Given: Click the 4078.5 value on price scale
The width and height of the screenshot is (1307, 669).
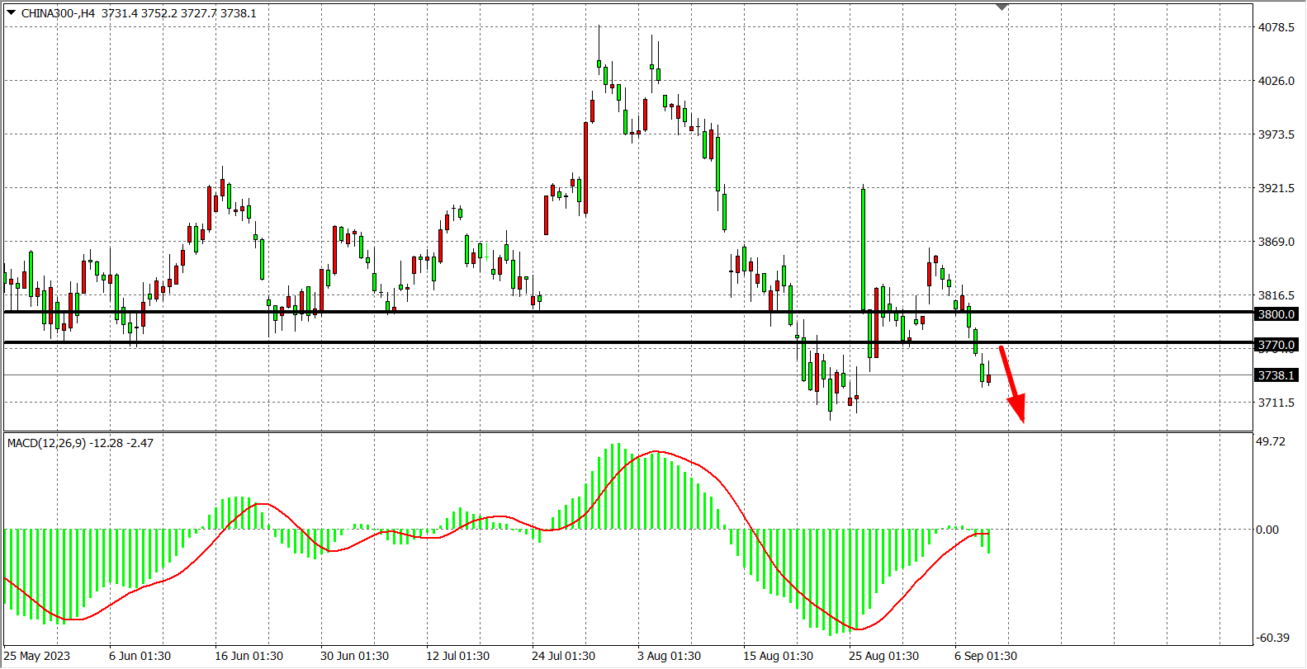Looking at the screenshot, I should click(1276, 27).
